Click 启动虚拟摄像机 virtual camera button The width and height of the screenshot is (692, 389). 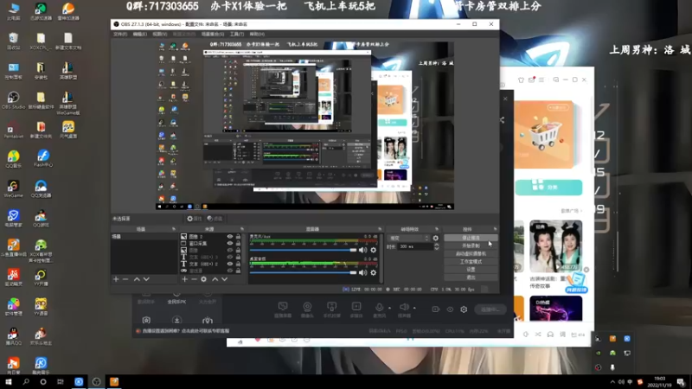tap(471, 254)
